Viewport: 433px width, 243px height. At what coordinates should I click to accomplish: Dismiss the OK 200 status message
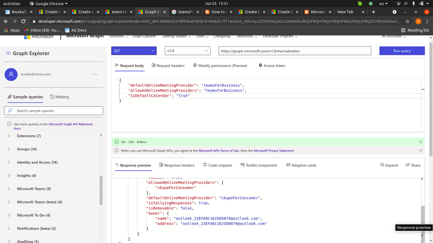(420, 142)
